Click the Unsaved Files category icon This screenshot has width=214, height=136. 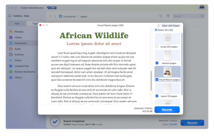coord(11,66)
